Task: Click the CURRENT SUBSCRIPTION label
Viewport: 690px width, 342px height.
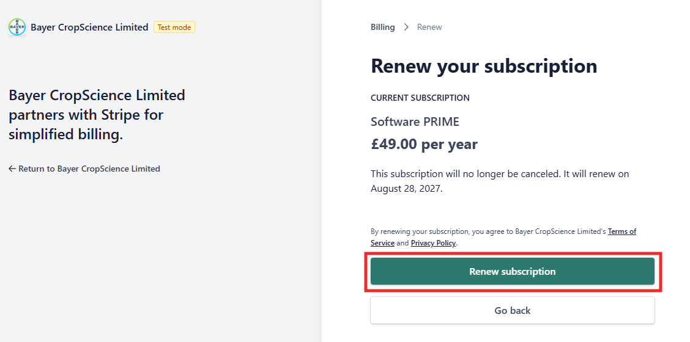Action: pyautogui.click(x=420, y=98)
